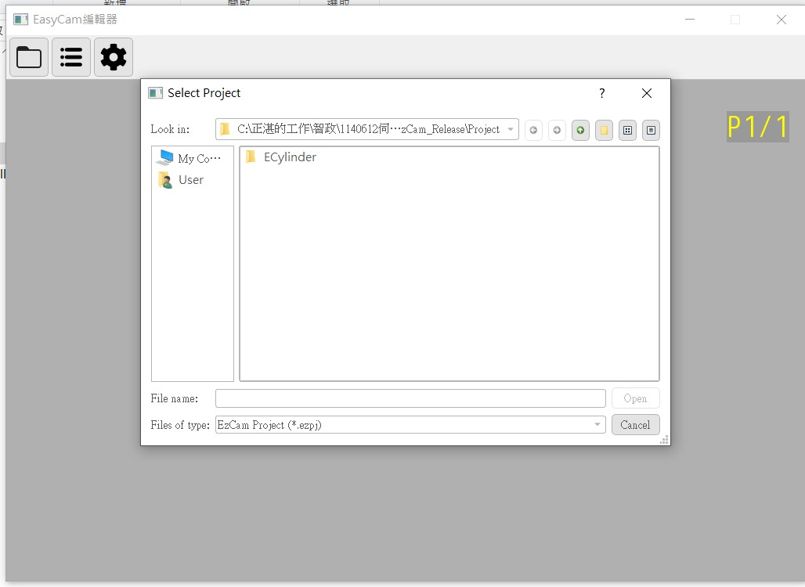Screen dimensions: 805x587
Task: Navigate back in the file dialog
Action: click(x=533, y=130)
